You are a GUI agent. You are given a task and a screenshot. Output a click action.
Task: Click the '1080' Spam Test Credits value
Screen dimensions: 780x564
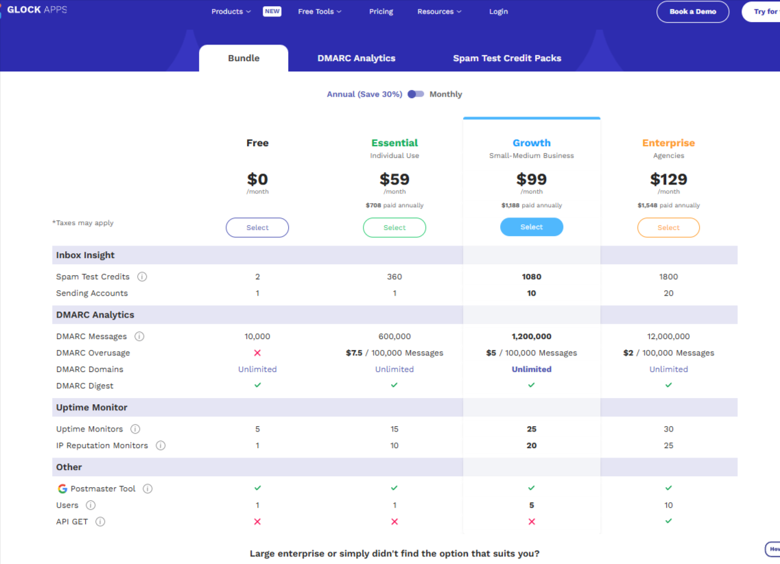click(x=531, y=277)
